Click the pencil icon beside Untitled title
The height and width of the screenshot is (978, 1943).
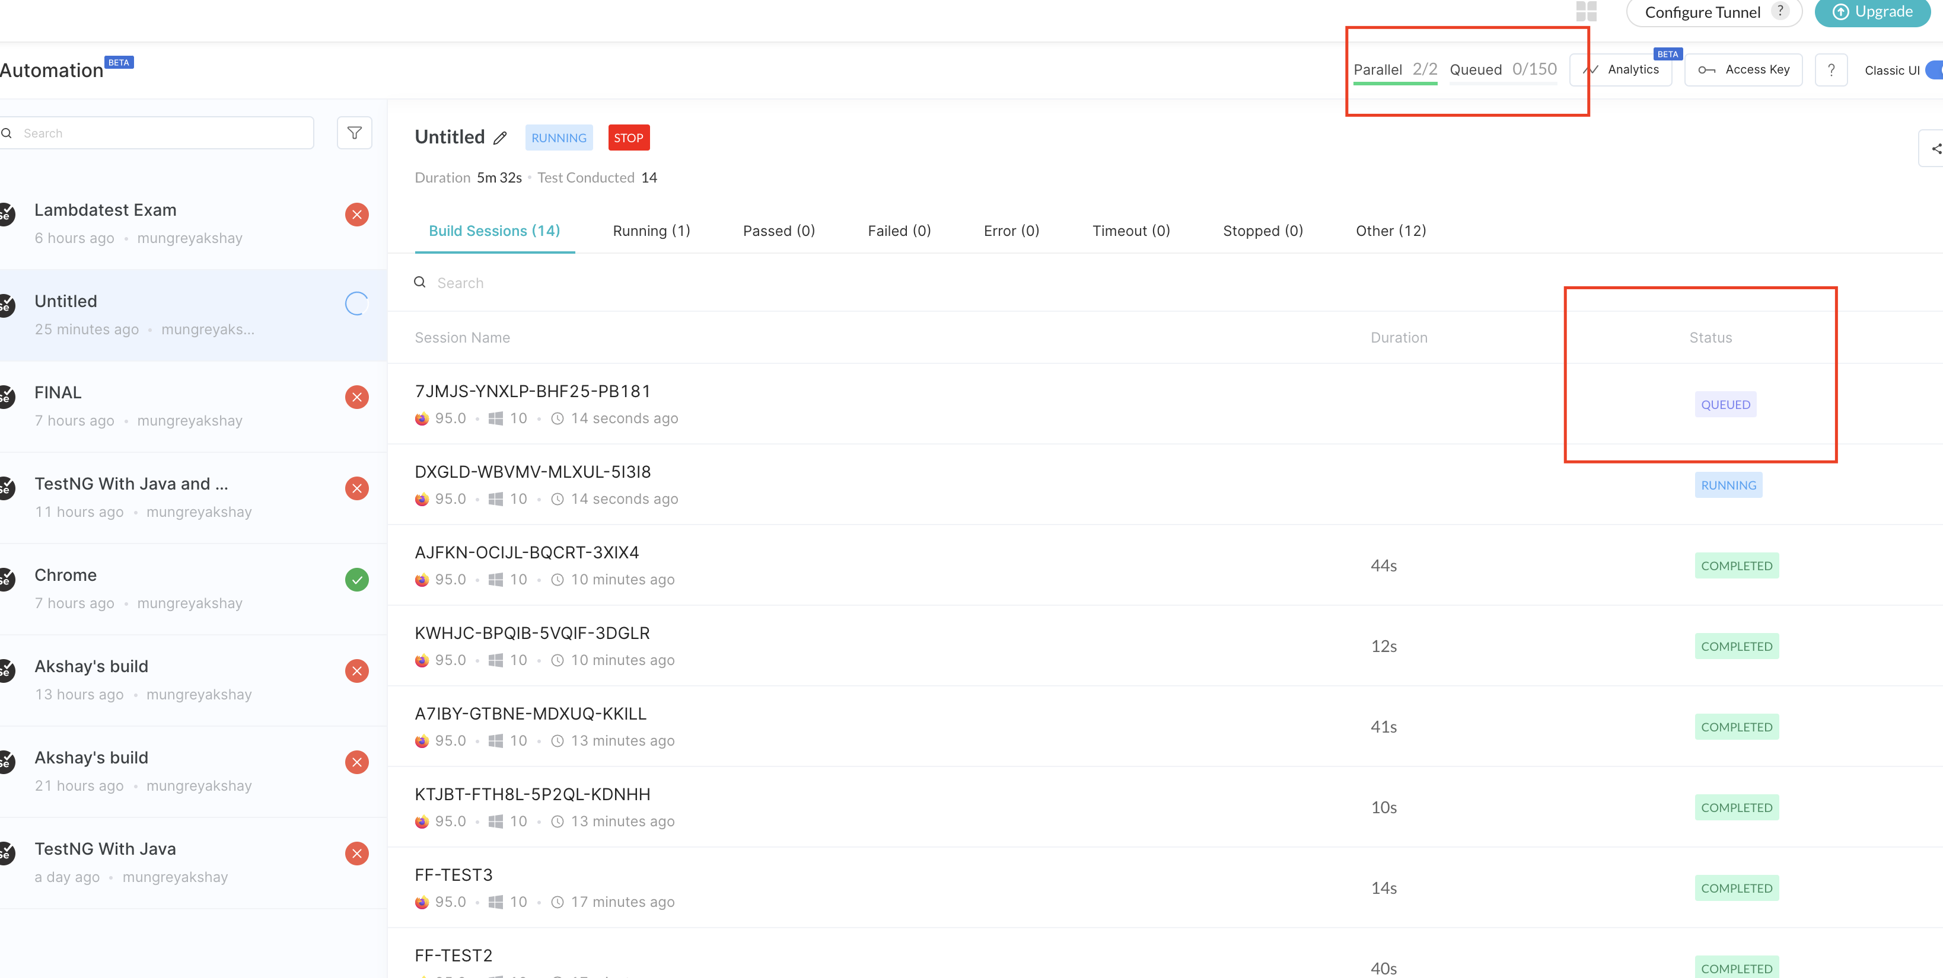tap(500, 138)
